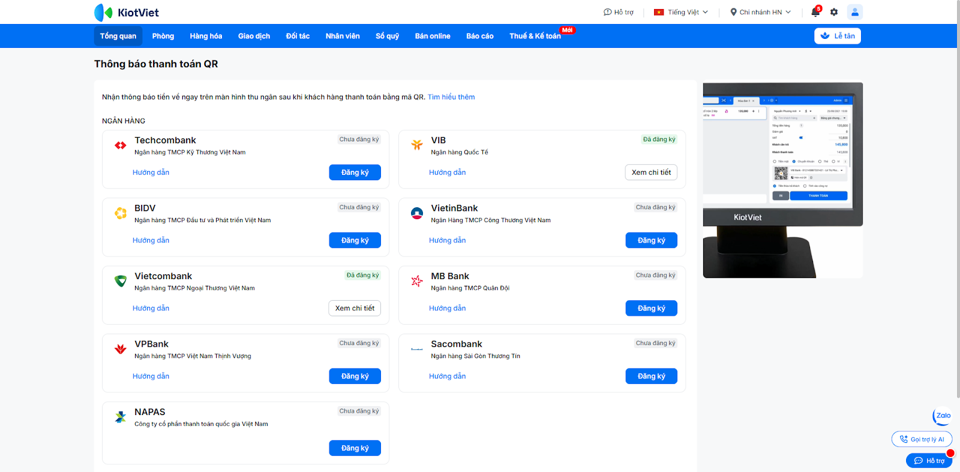Click the KiotViet logo
Image resolution: width=960 pixels, height=472 pixels.
coord(127,12)
